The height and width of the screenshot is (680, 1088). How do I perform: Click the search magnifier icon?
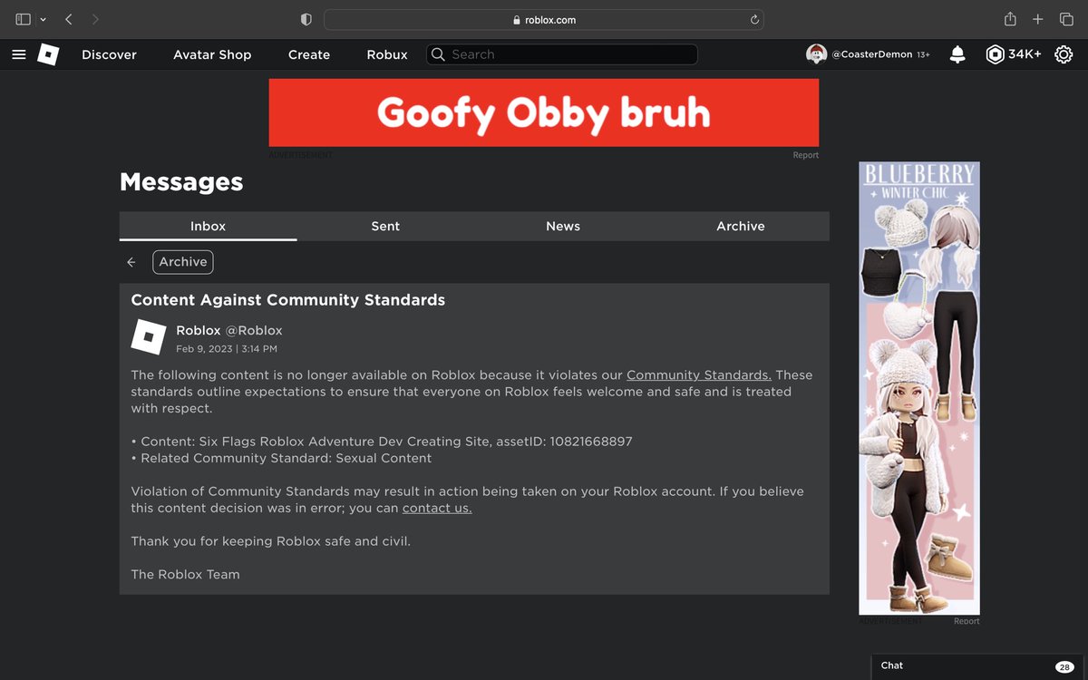click(438, 54)
